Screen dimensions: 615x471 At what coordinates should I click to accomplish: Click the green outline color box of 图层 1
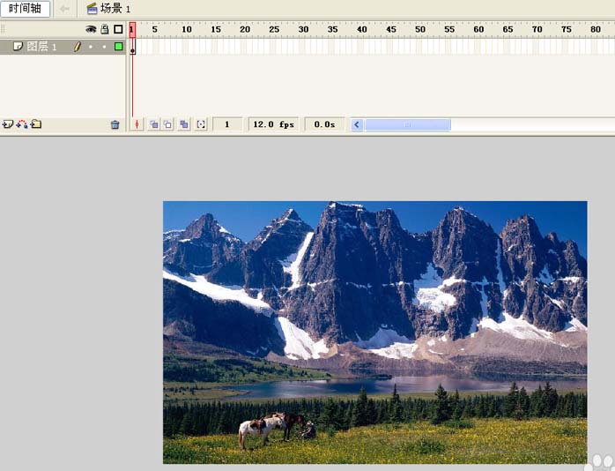pos(118,47)
